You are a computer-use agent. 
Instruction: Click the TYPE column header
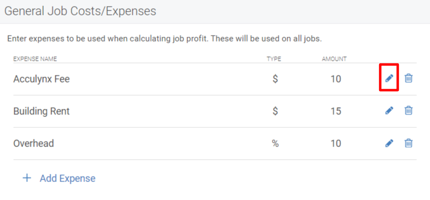click(274, 59)
